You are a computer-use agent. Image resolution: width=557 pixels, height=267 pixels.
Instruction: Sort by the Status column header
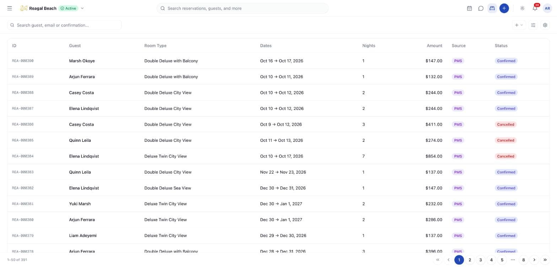(x=501, y=46)
